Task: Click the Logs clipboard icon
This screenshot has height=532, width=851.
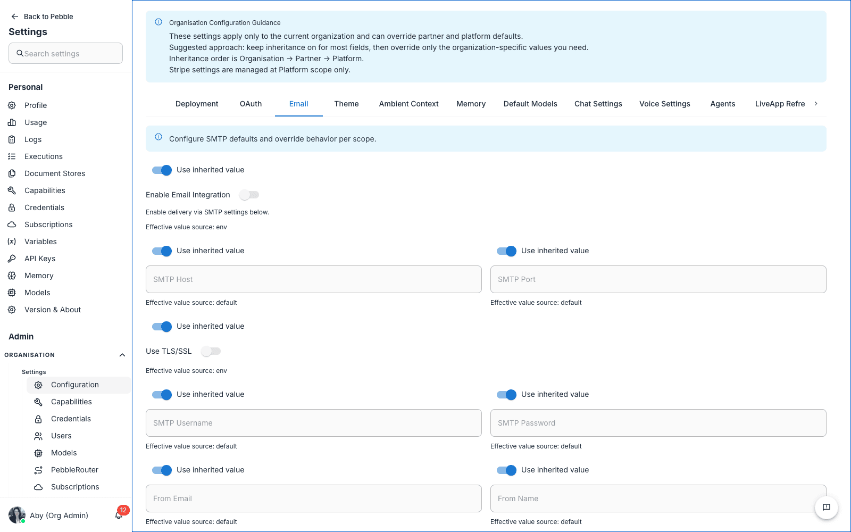Action: click(x=12, y=139)
